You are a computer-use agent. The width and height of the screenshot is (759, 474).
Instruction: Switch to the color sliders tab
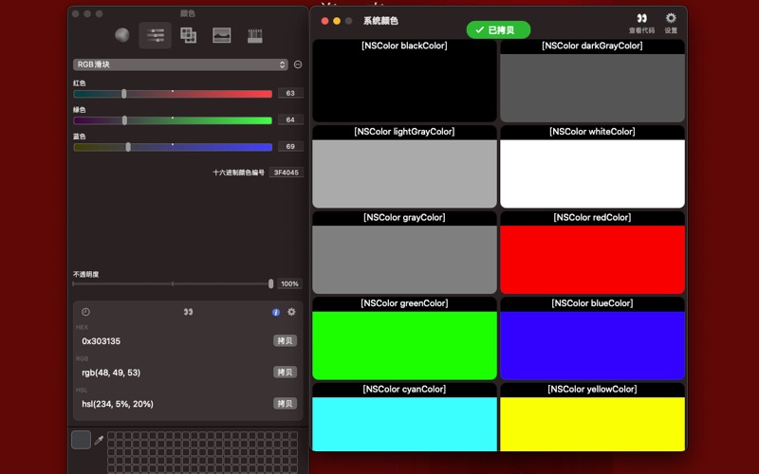click(x=156, y=36)
